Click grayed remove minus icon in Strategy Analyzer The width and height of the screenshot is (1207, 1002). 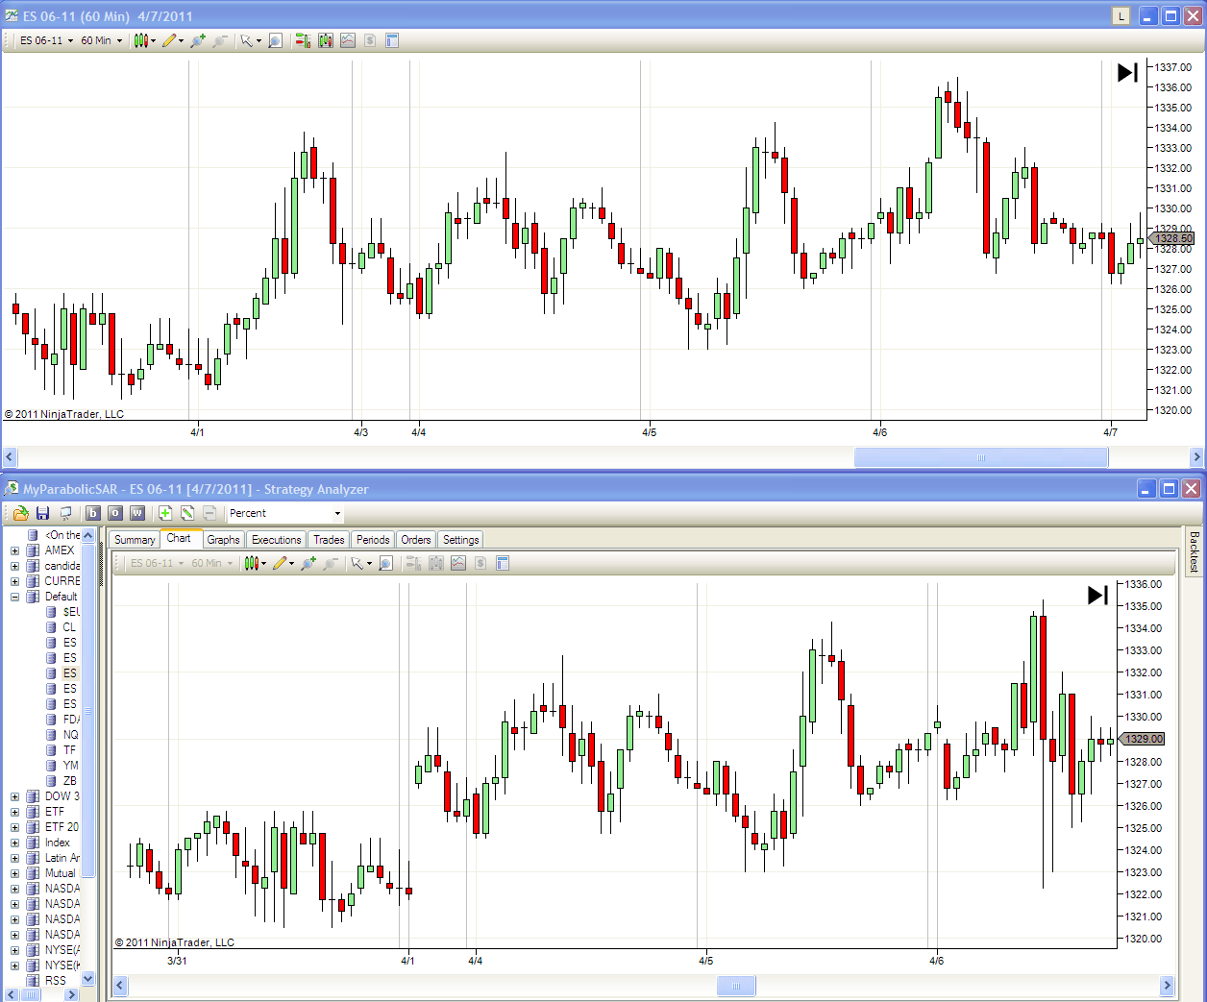[209, 513]
